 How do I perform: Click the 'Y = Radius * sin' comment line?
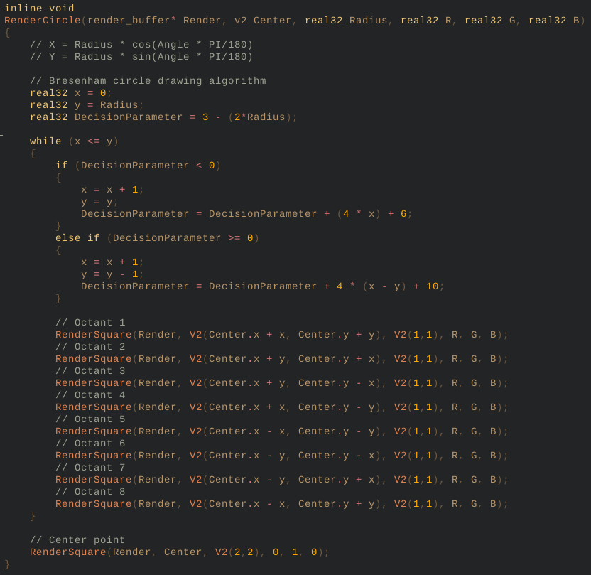(141, 57)
